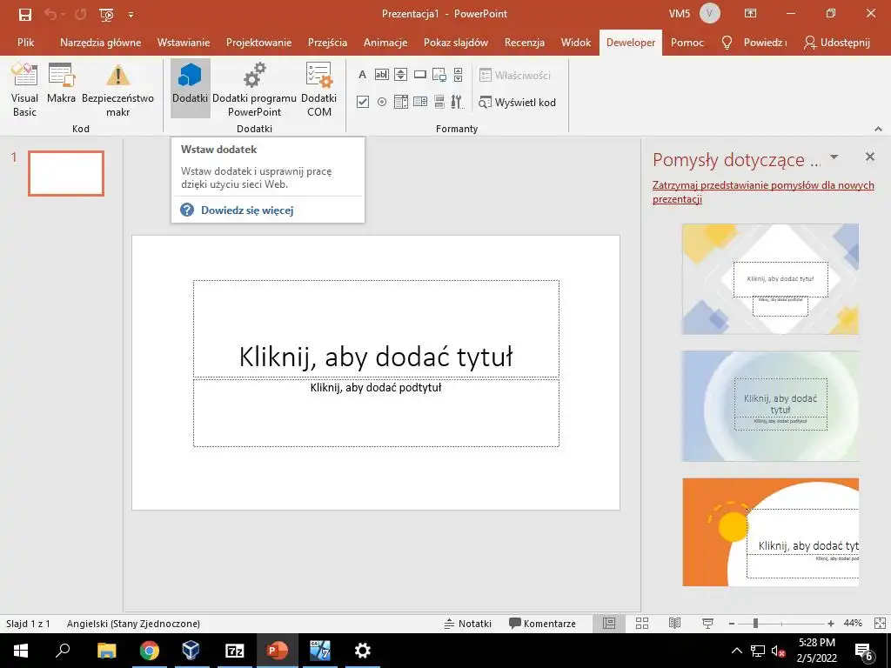This screenshot has width=891, height=668.
Task: Select slide 1 thumbnail
Action: pos(66,173)
